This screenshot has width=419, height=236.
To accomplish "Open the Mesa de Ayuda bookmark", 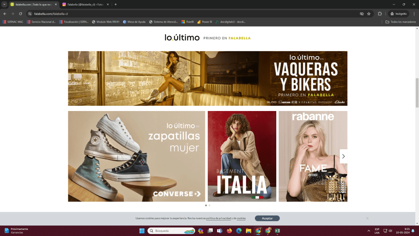I will tap(134, 22).
